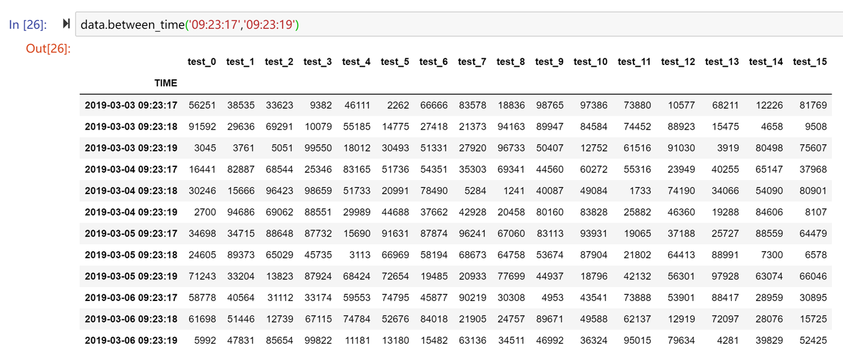This screenshot has height=361, width=843.
Task: Click cell value 56251 in test_0
Action: click(202, 105)
